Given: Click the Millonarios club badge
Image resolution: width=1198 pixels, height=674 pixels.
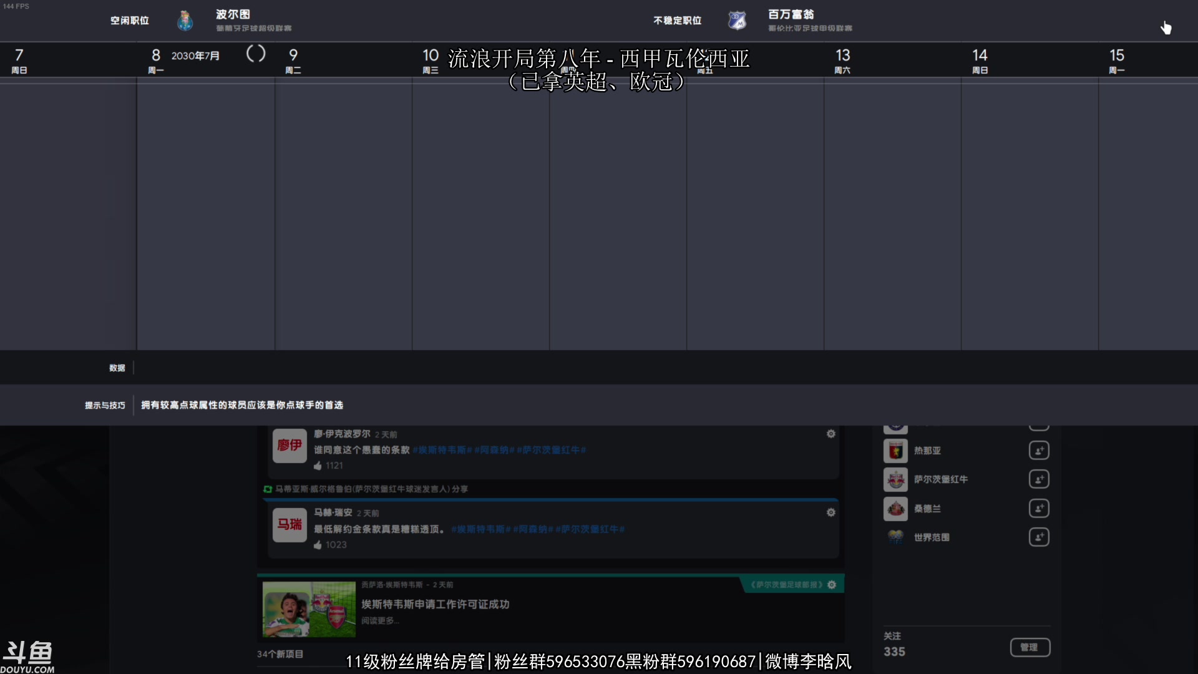Looking at the screenshot, I should click(x=737, y=21).
